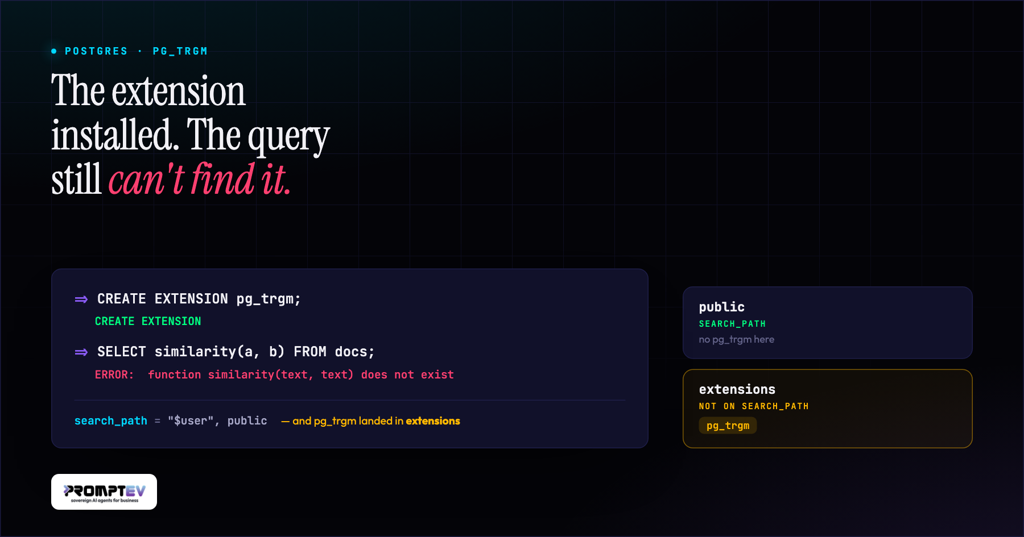Click the "$user", public value
This screenshot has height=537, width=1024.
coord(217,421)
